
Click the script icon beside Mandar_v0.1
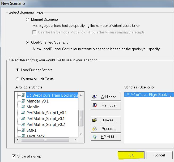tap(23, 101)
